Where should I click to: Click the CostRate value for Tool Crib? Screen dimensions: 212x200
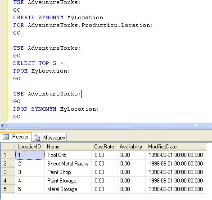coord(104,155)
